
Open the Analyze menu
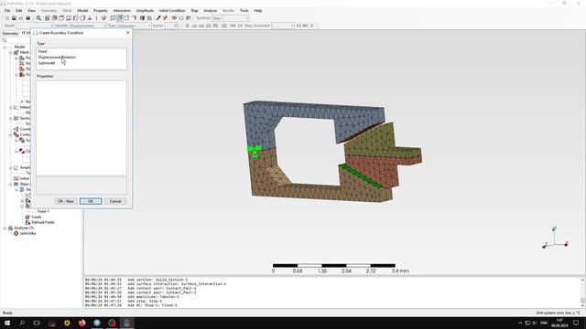pos(210,10)
